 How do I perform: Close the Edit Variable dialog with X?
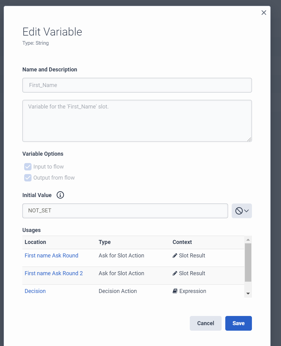(264, 13)
